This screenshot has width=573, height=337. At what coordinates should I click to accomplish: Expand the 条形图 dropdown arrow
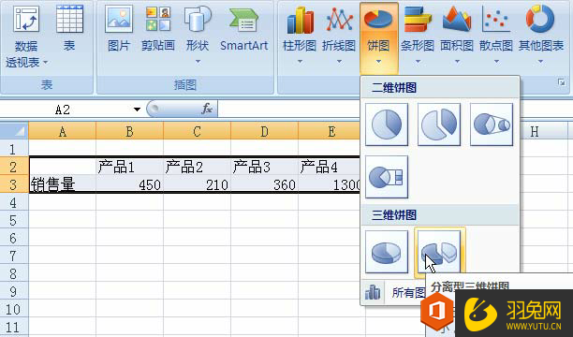coord(418,62)
